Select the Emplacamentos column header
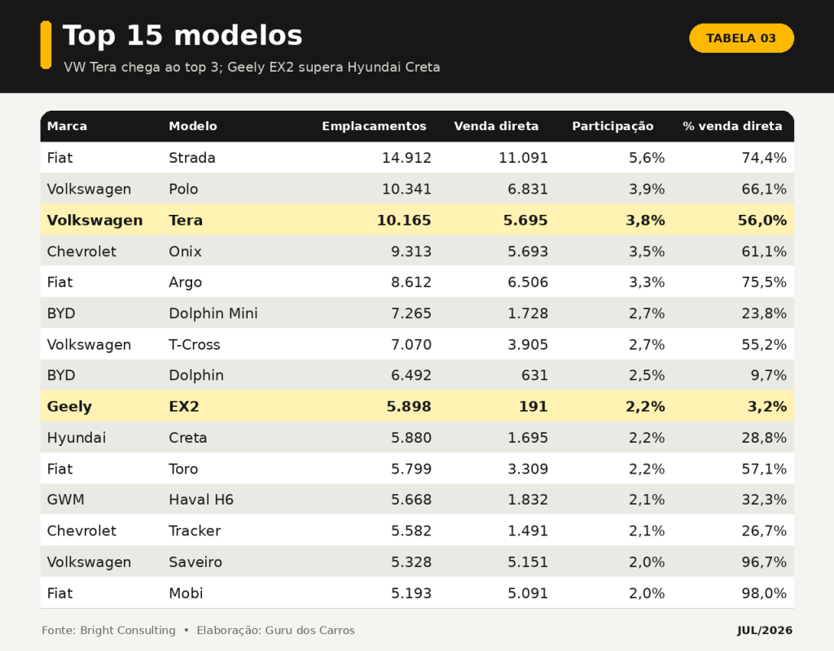The width and height of the screenshot is (834, 651). tap(374, 126)
